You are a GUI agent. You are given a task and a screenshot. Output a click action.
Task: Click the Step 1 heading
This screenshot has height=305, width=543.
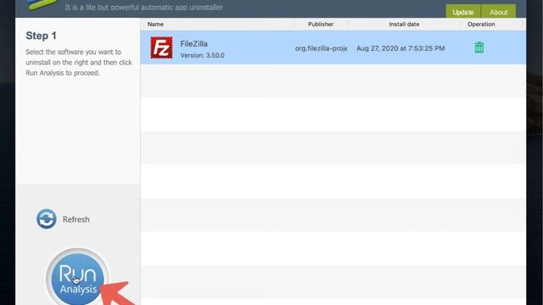(x=41, y=36)
